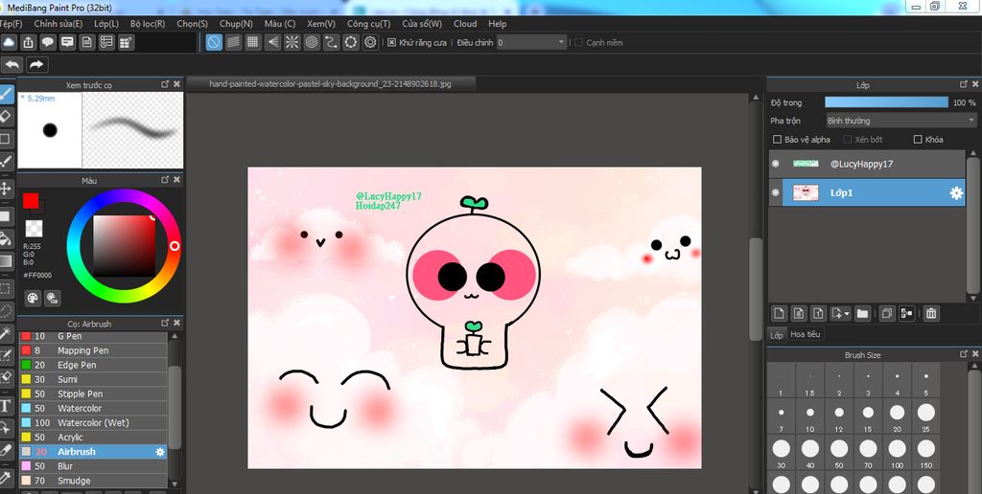
Task: Toggle the Khử răng cưa checkbox
Action: [391, 42]
